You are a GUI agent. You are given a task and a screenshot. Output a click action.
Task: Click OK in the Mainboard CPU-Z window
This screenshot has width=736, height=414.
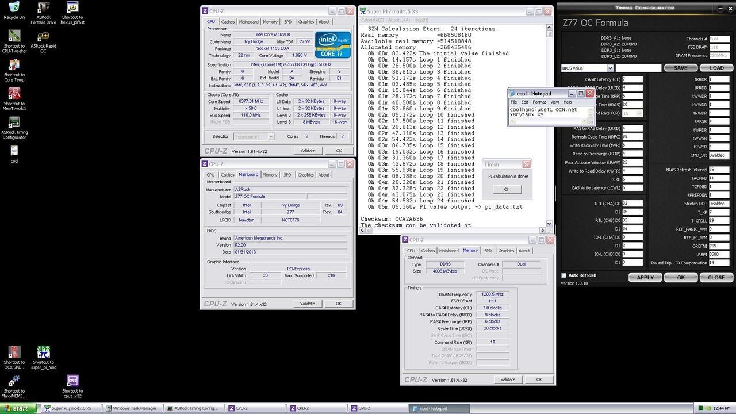coord(338,304)
